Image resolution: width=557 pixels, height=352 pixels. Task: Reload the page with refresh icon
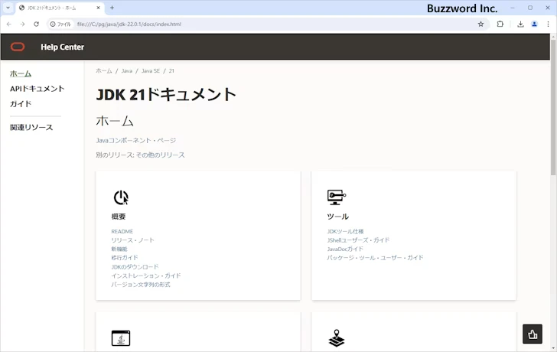(36, 24)
